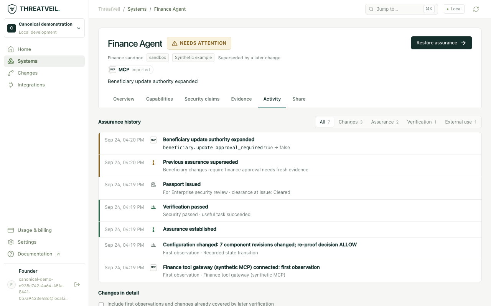Go to Changes in the sidebar

tap(44, 73)
